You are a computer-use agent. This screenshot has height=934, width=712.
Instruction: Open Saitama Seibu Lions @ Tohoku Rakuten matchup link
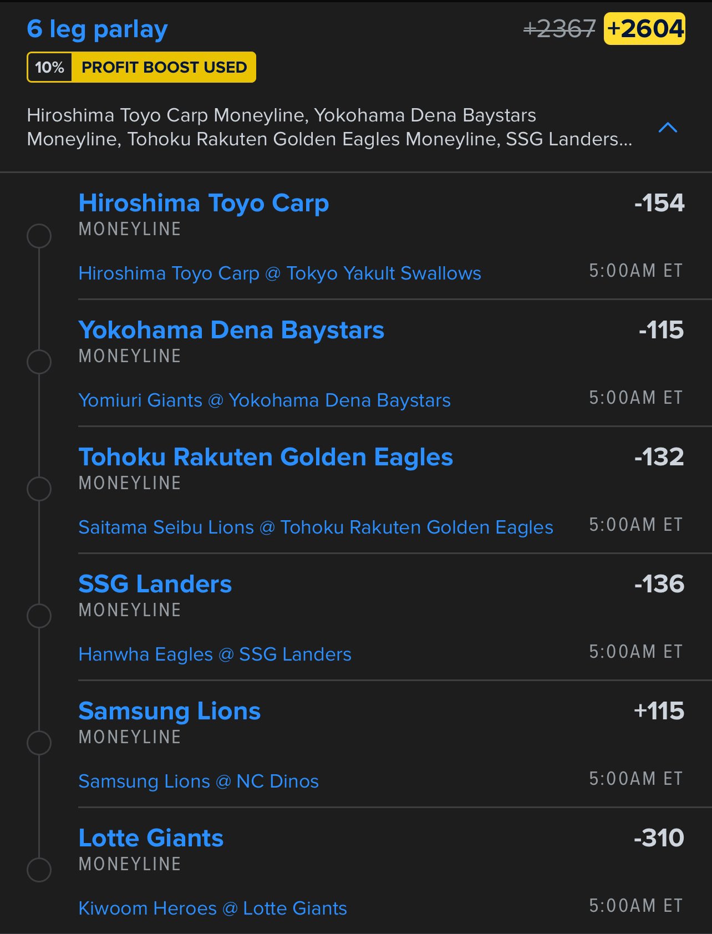[x=316, y=527]
